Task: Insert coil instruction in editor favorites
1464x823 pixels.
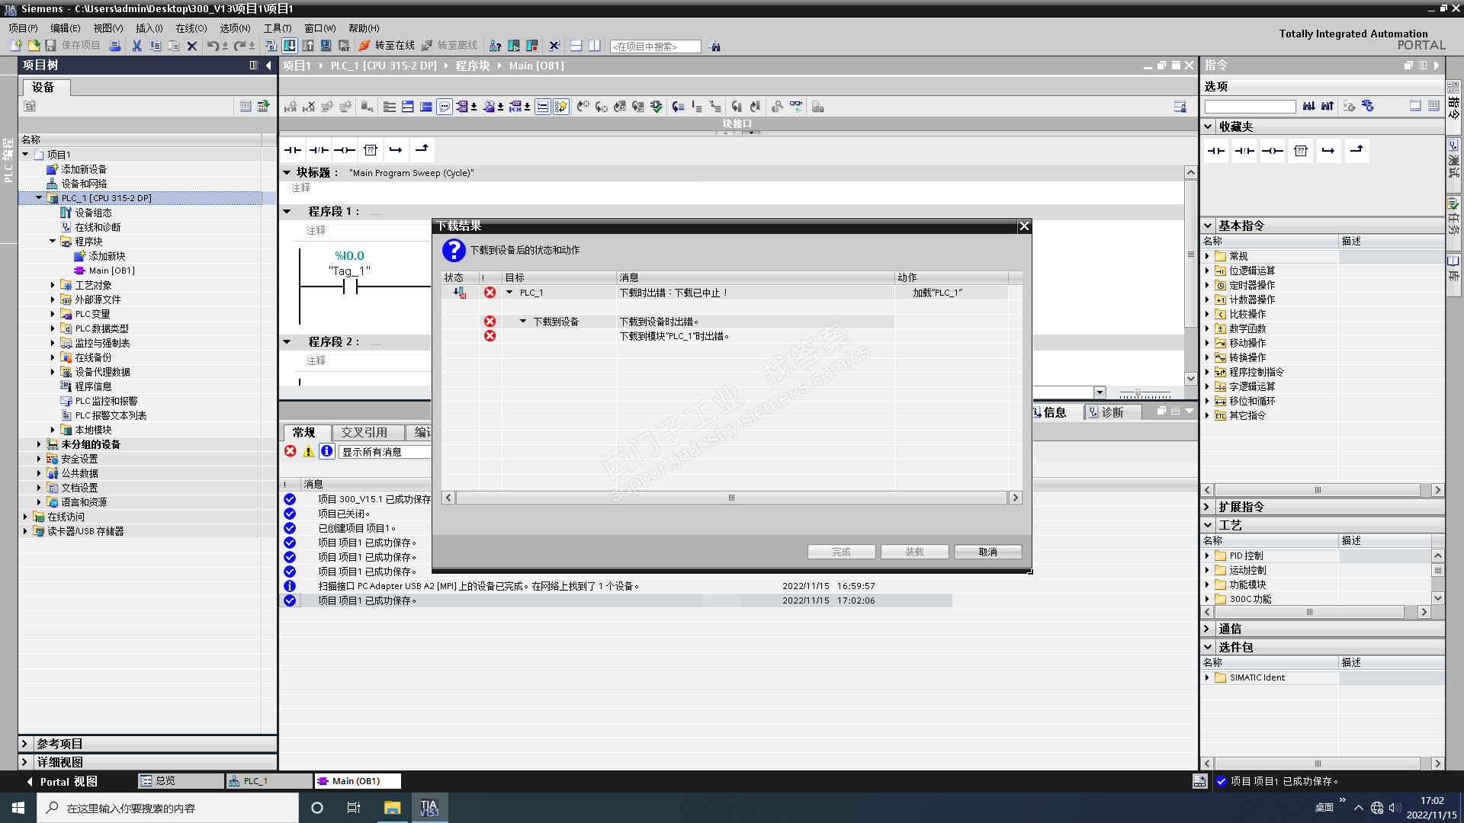Action: tap(345, 150)
